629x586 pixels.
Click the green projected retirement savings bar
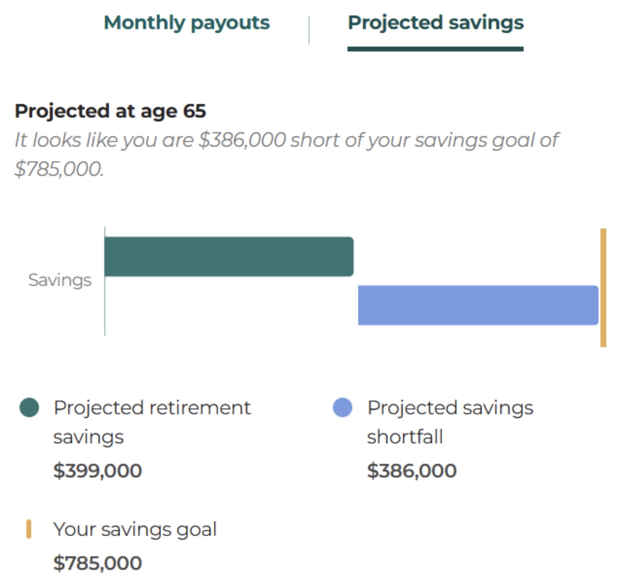pyautogui.click(x=229, y=257)
